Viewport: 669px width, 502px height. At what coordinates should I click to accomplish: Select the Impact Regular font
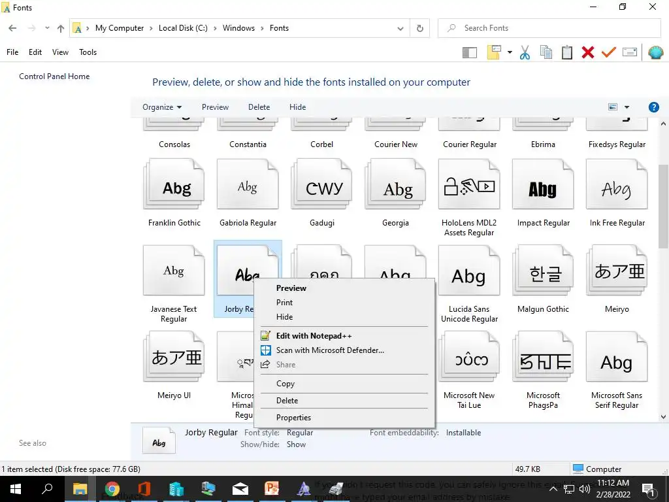tap(543, 193)
